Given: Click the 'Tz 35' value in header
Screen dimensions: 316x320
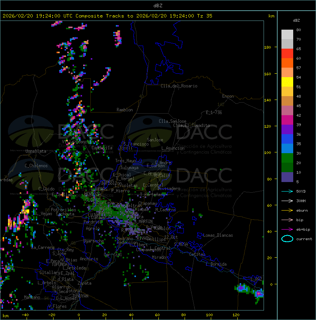Looking at the screenshot, I should point(205,16).
